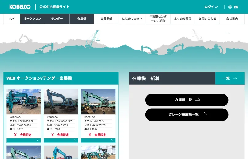Open the テンダー menu tab
248x159 pixels.
[x=57, y=19]
